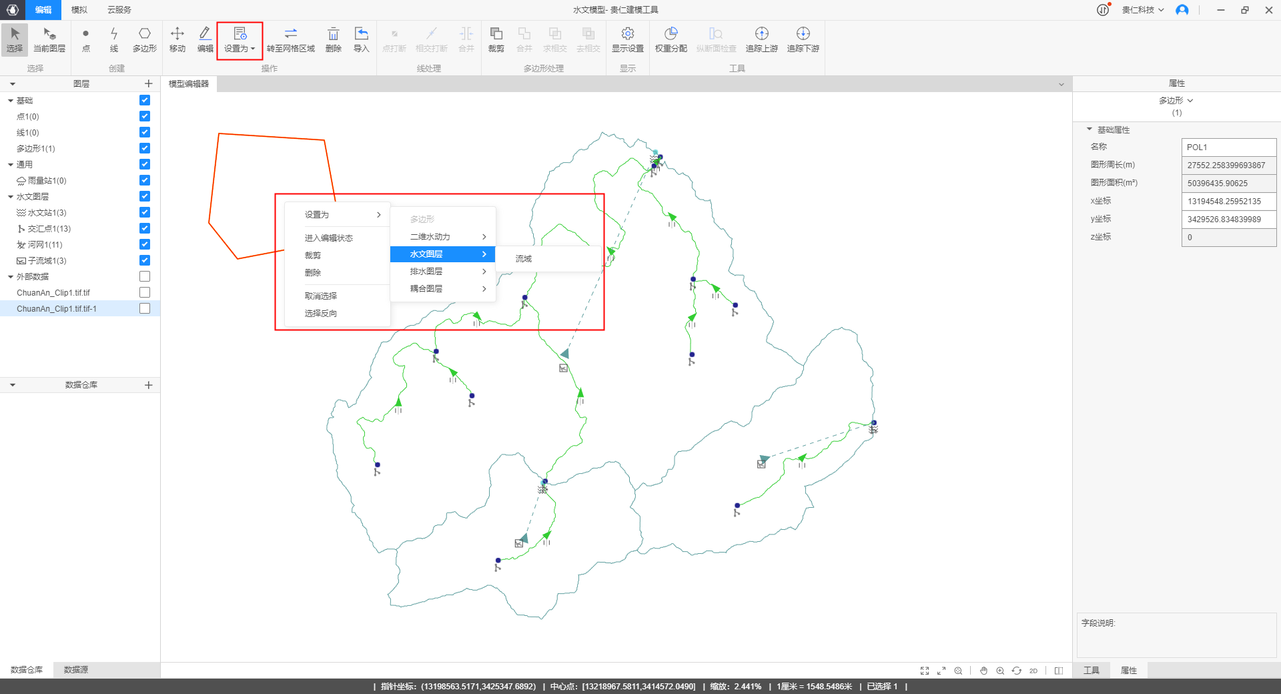This screenshot has height=694, width=1281.
Task: Click the 名称 field containing POL1
Action: click(1228, 147)
